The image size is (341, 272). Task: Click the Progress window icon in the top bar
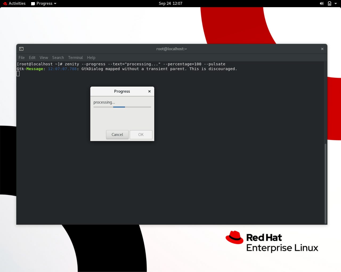[x=33, y=3]
